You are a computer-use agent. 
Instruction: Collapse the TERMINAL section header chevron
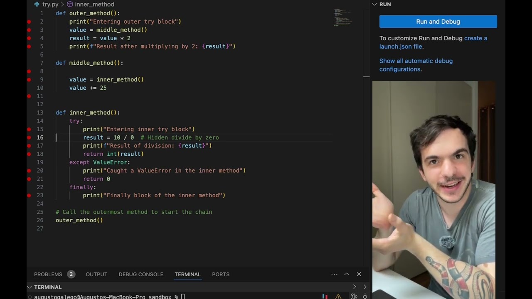[30, 287]
